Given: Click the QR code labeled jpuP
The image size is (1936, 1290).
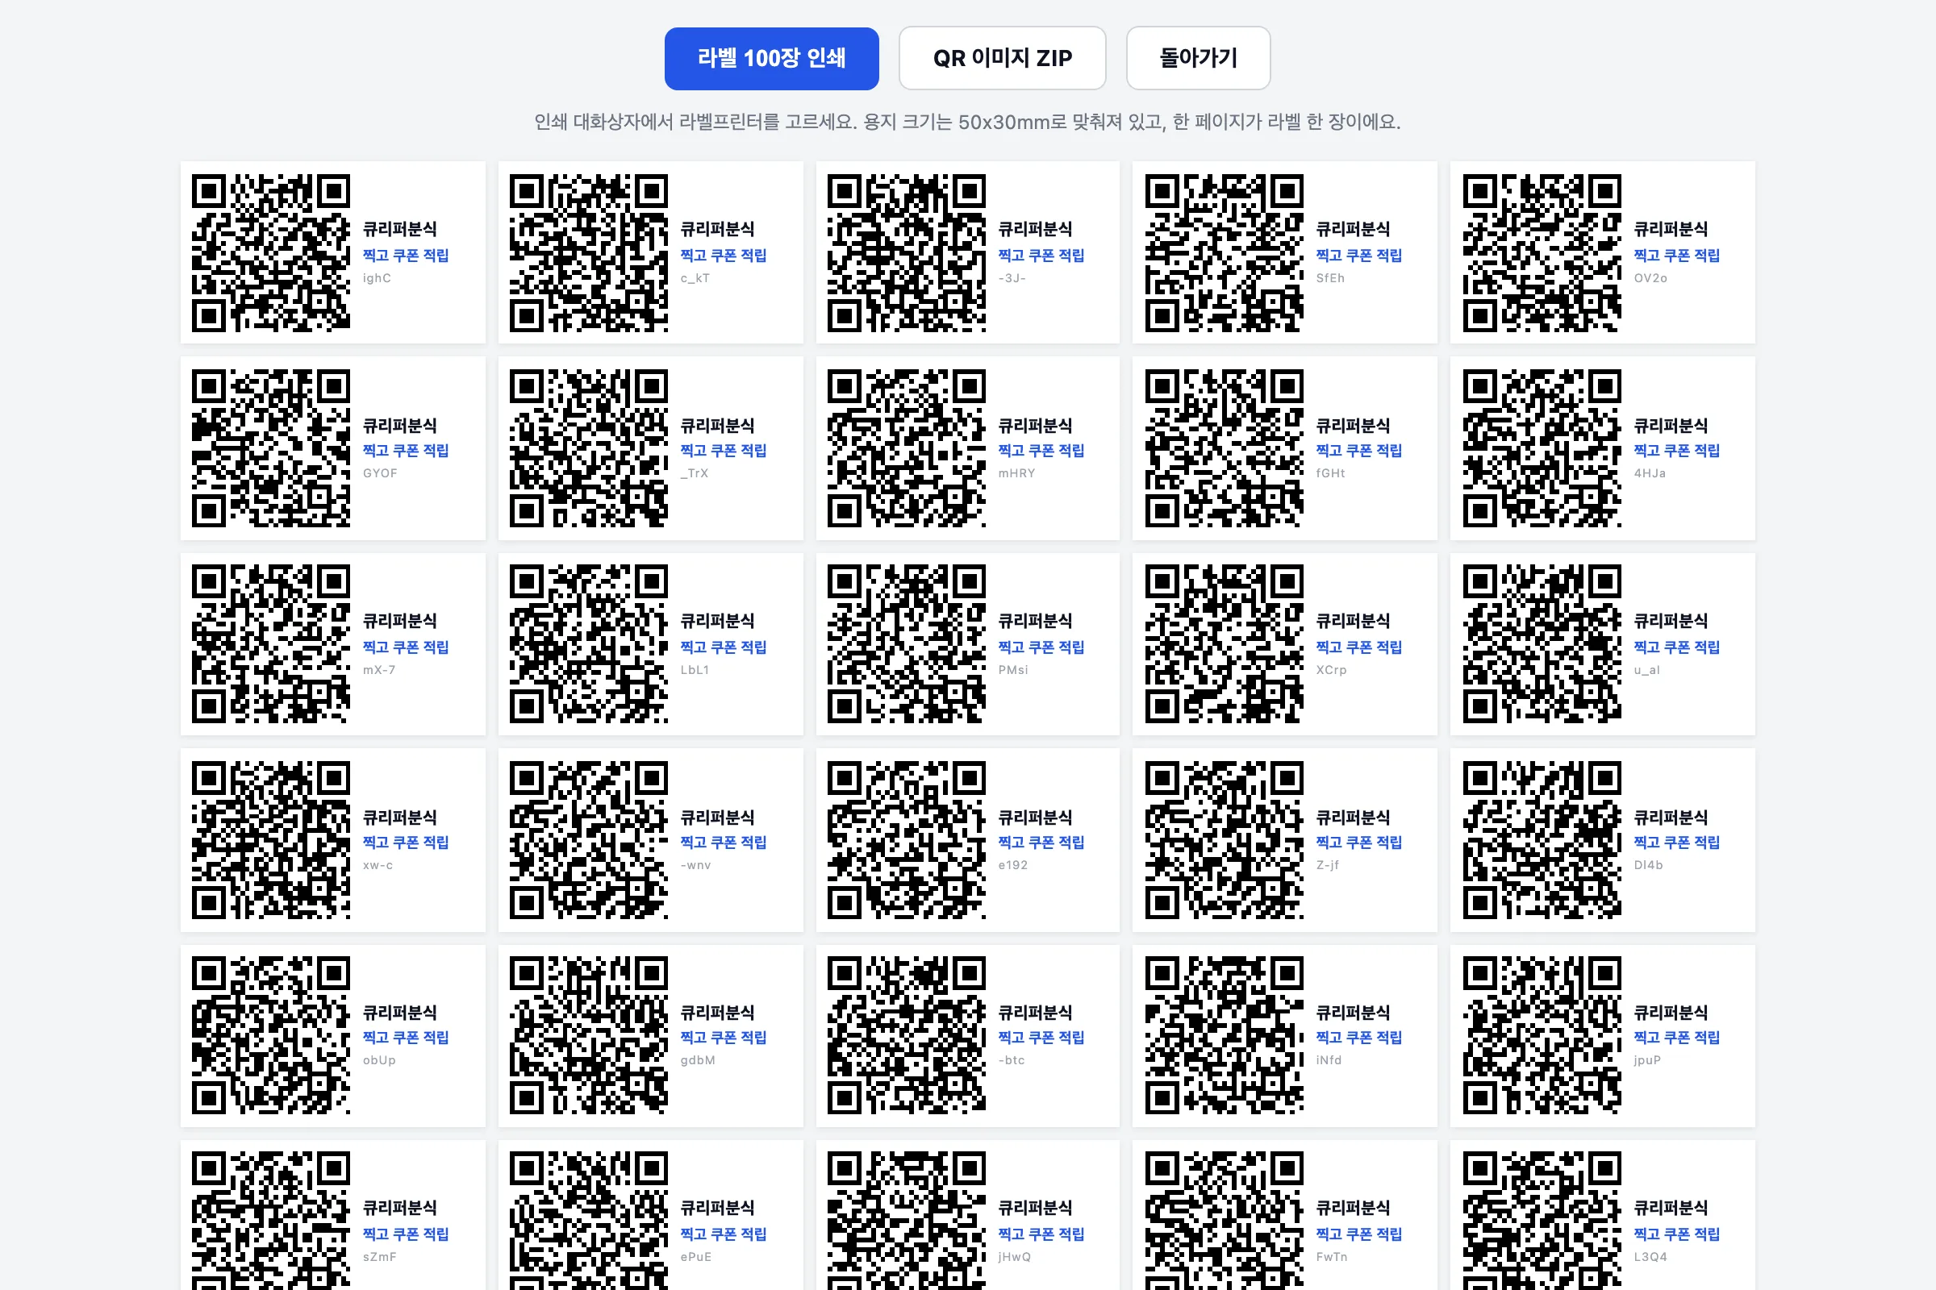Looking at the screenshot, I should click(1542, 1036).
